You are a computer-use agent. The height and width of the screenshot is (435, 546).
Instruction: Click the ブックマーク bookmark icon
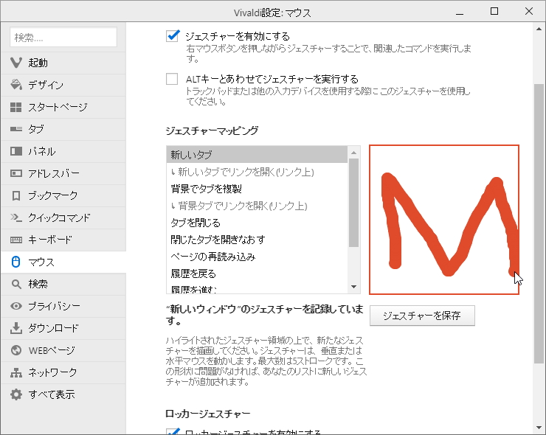16,195
